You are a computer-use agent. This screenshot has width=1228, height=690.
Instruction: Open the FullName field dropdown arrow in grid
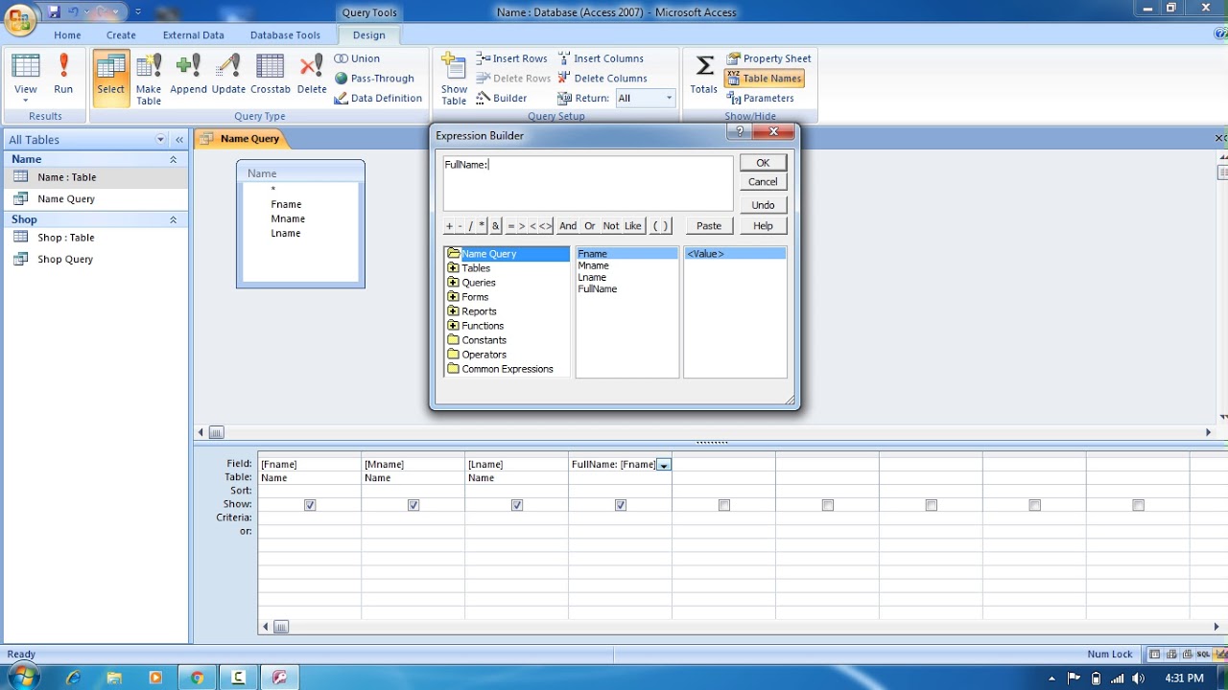(664, 465)
